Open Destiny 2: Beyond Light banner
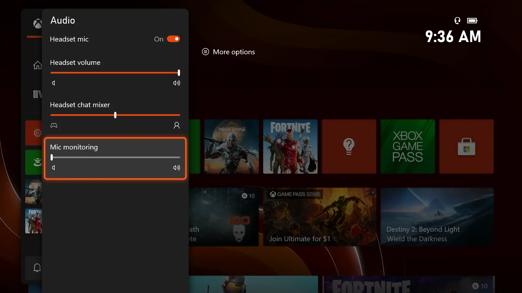Screen dimensions: 522x293 (x=437, y=217)
